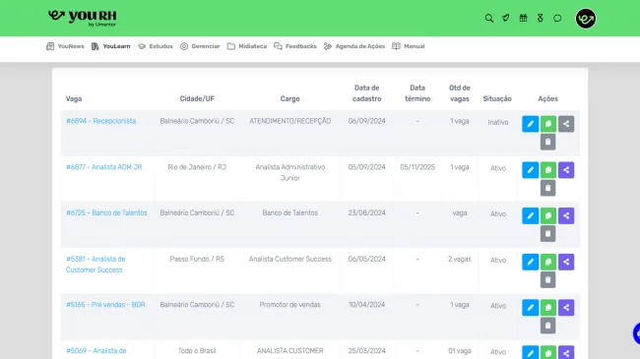Open the floating chat widget at right edge

636,333
